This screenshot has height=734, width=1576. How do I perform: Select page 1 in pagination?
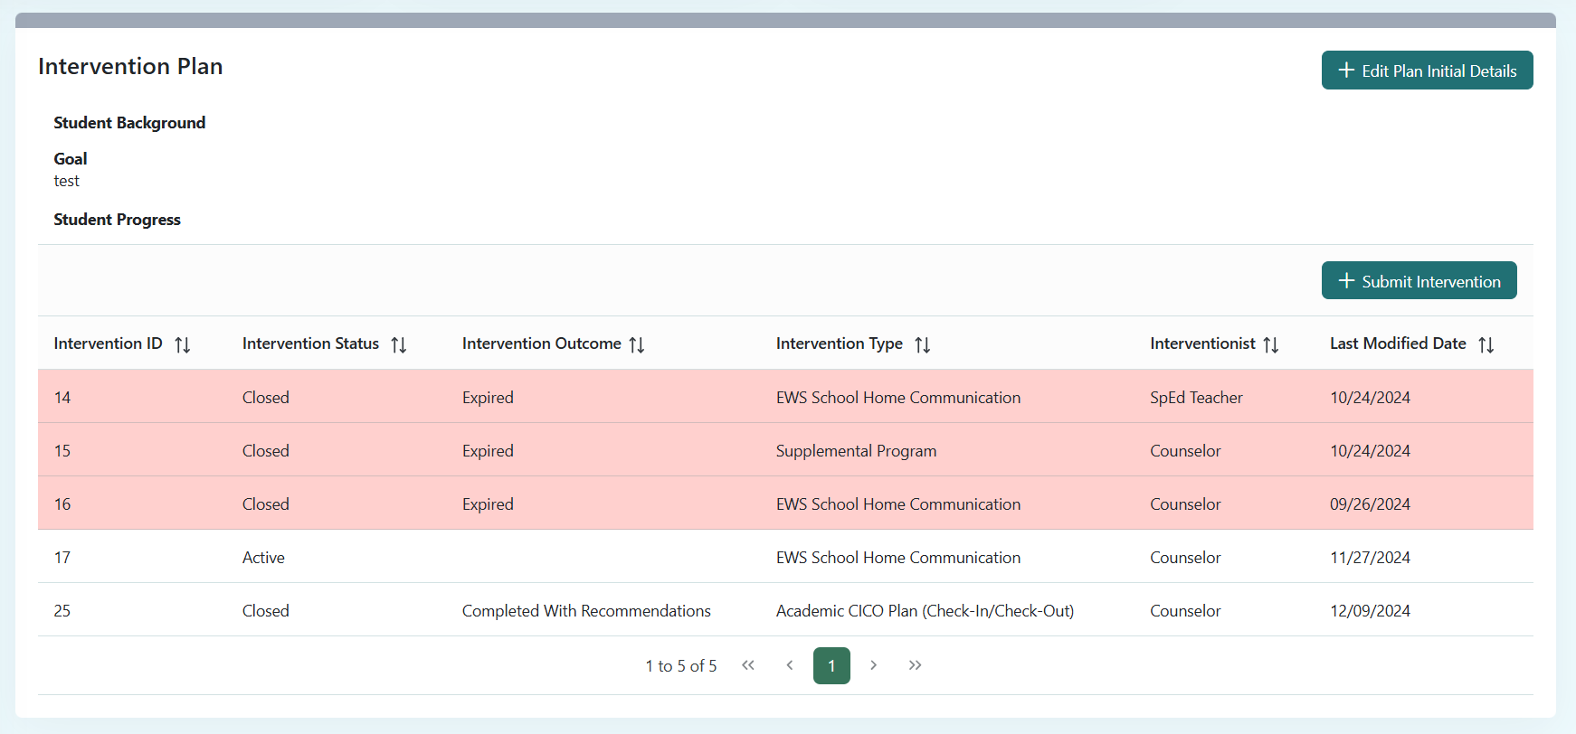(831, 666)
